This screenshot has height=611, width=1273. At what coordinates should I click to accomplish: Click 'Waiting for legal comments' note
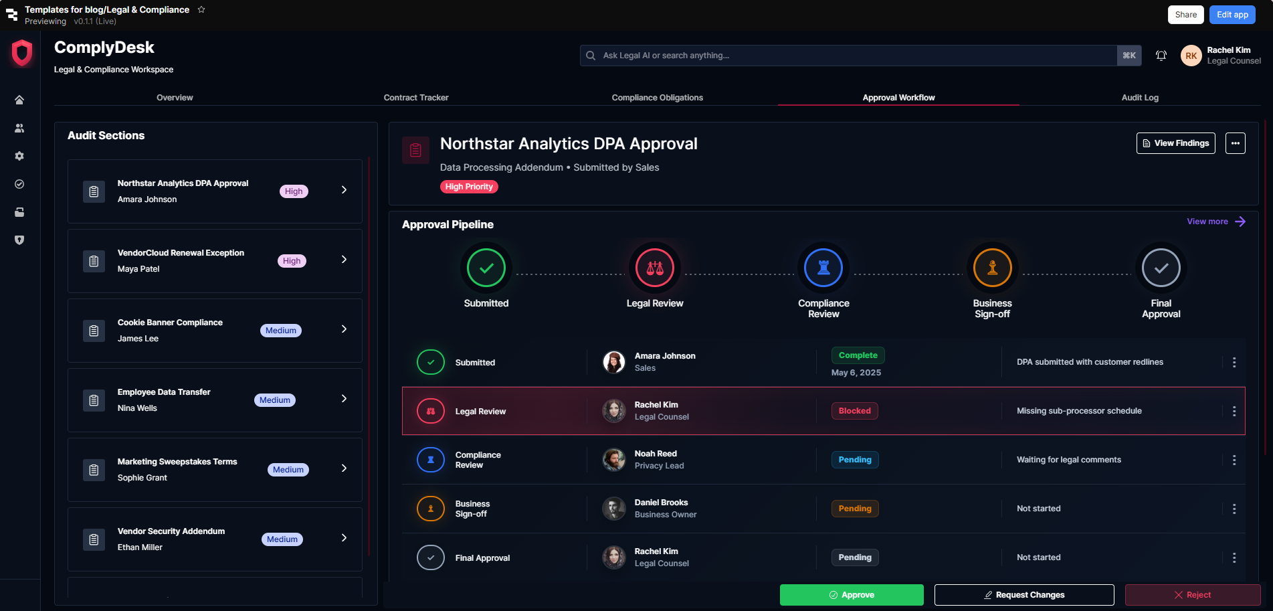coord(1069,460)
